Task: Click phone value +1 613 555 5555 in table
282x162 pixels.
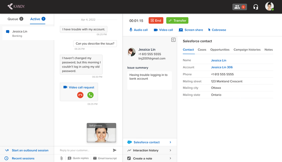Action: [x=222, y=74]
